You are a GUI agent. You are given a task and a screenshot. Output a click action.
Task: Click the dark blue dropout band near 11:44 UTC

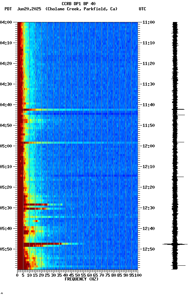(80, 114)
